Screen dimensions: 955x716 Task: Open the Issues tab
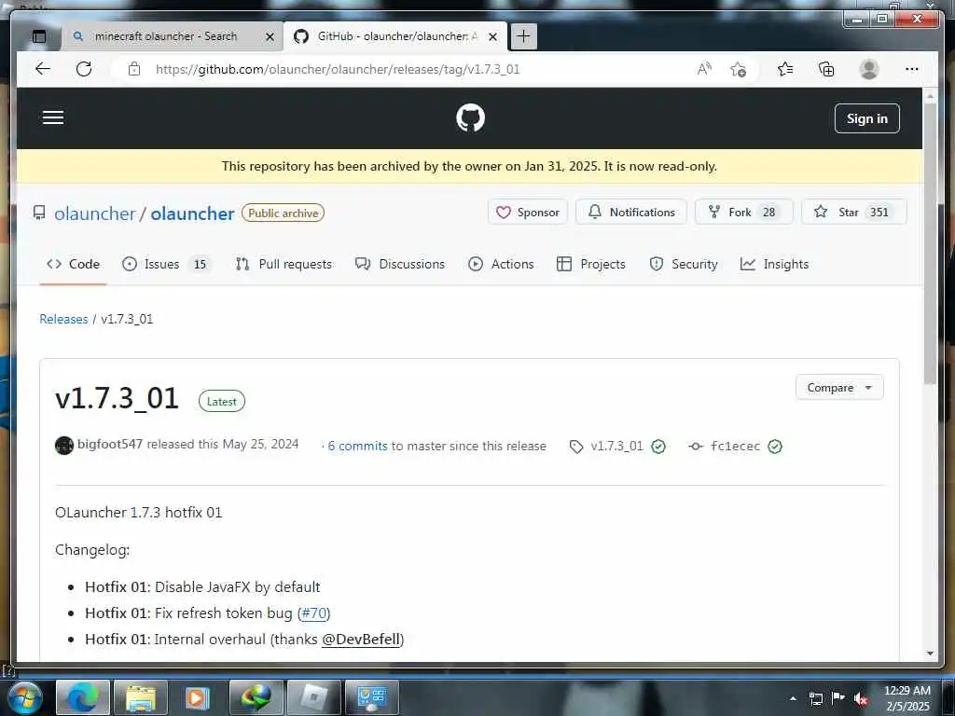166,264
